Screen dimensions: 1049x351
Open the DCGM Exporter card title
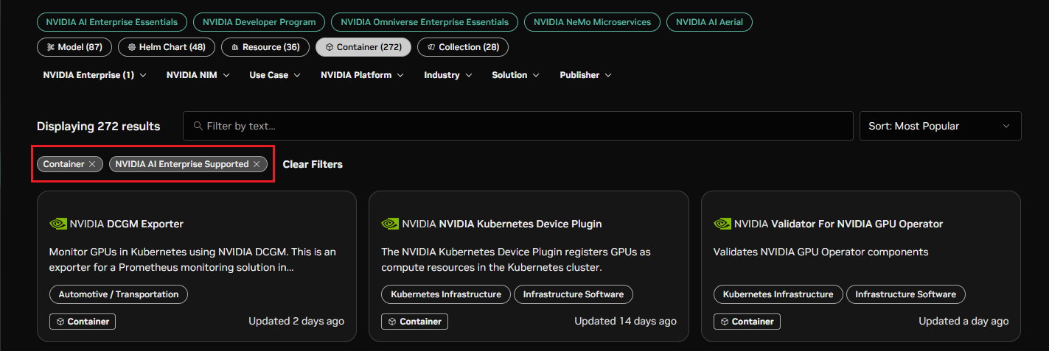coord(145,224)
